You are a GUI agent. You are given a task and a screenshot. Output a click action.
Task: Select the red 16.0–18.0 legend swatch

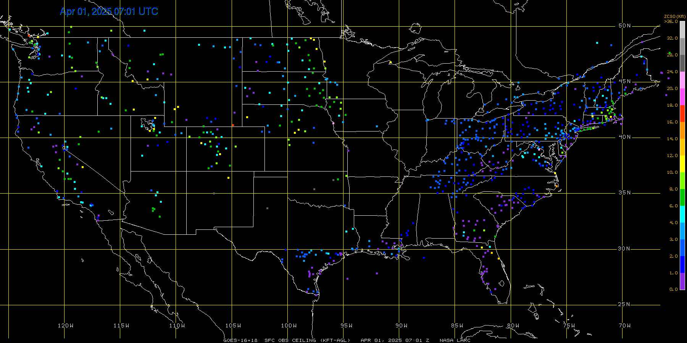682,114
